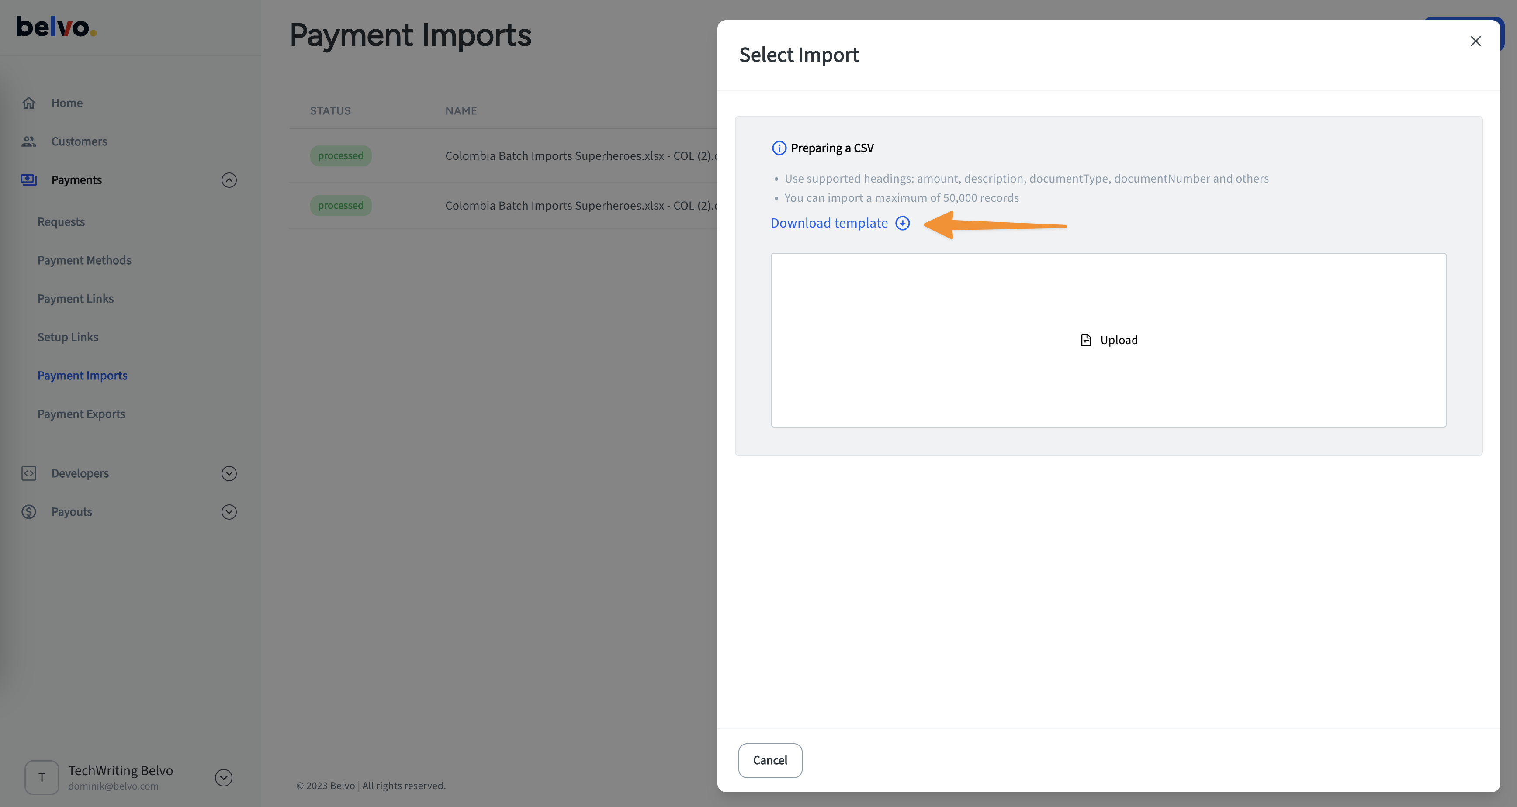This screenshot has width=1517, height=807.
Task: Open first Colombia Batch Imports row name
Action: pyautogui.click(x=581, y=155)
